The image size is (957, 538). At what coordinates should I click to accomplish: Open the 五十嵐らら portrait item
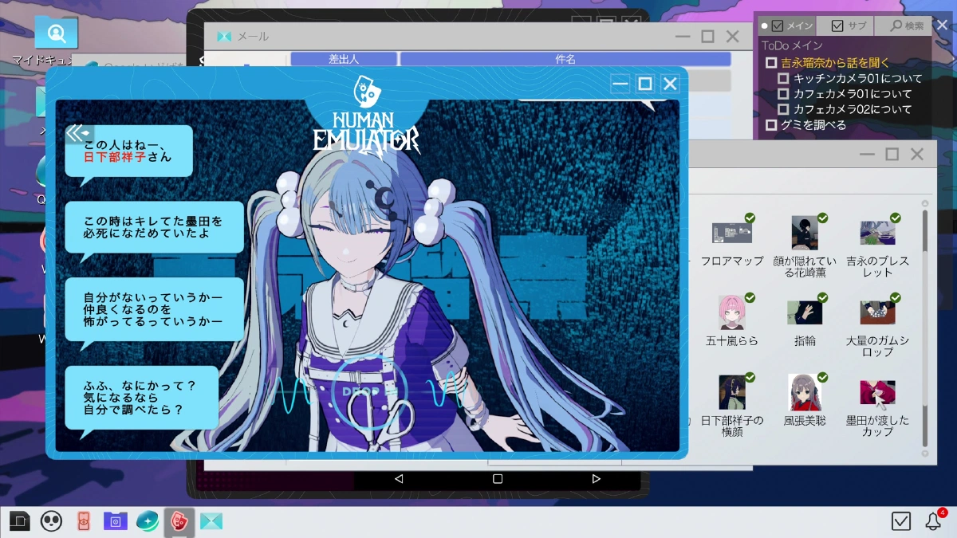click(732, 320)
